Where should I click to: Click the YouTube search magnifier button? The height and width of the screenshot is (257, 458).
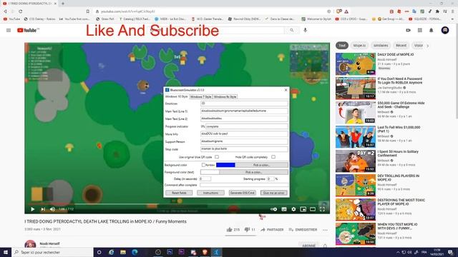pyautogui.click(x=291, y=30)
